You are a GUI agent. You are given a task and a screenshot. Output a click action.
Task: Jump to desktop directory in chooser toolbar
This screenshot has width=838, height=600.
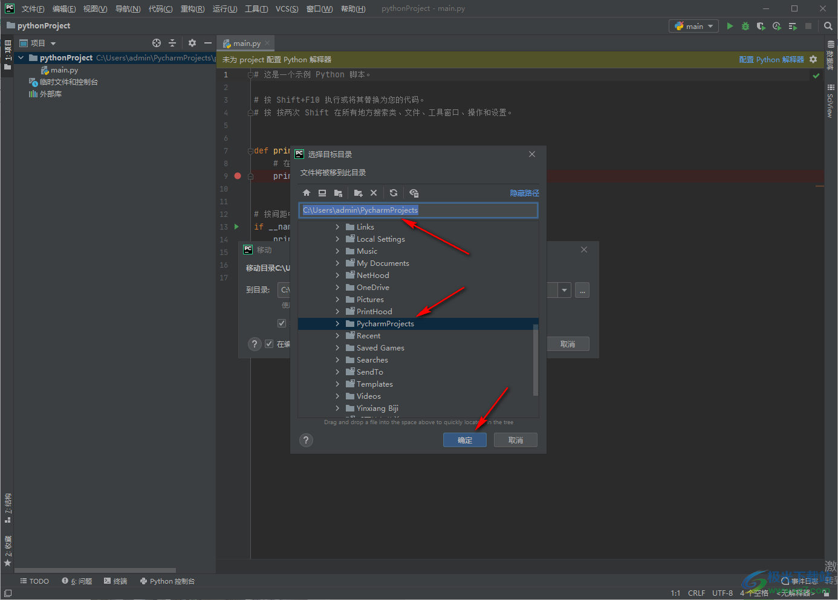coord(322,193)
